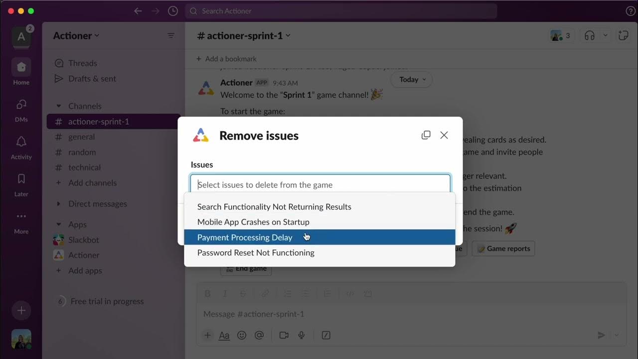
Task: Open the history clock icon
Action: (x=172, y=11)
